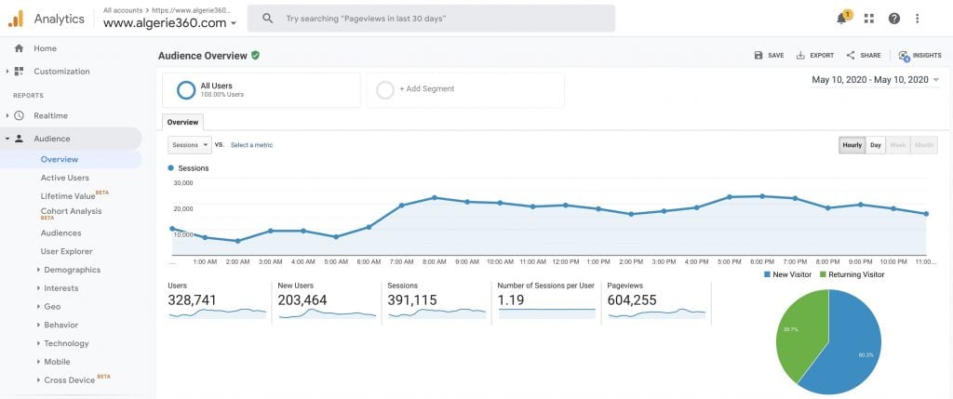Viewport: 953px width, 399px height.
Task: Open the Google apps grid icon
Action: [869, 19]
